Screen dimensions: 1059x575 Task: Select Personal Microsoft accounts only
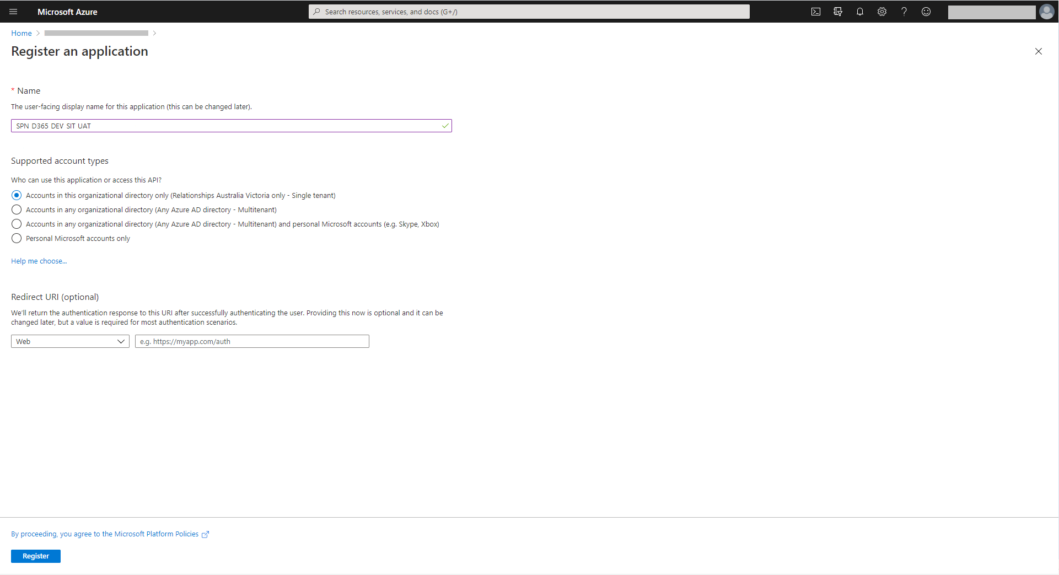point(17,239)
